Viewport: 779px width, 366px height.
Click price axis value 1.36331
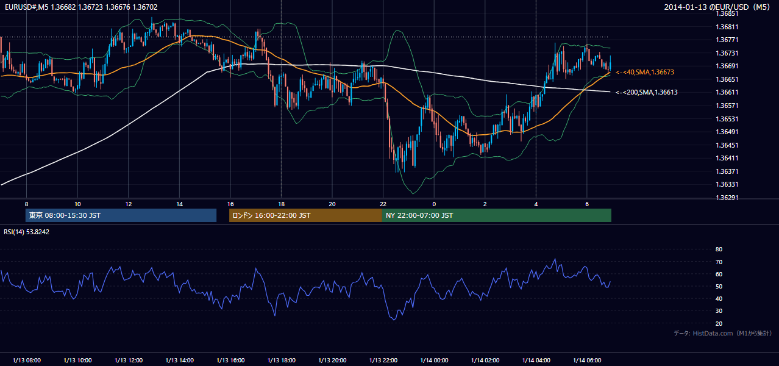[727, 184]
